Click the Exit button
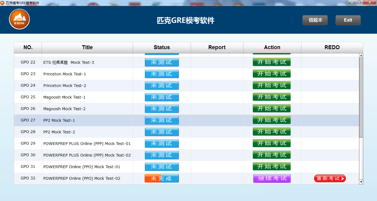This screenshot has height=201, width=377. [x=348, y=20]
